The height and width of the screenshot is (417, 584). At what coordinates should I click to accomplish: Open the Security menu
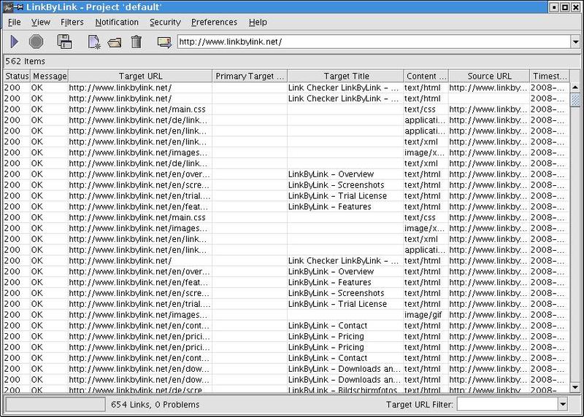click(165, 23)
